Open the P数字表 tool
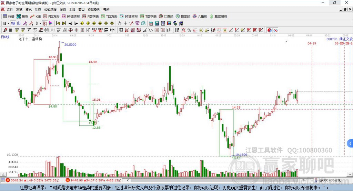This screenshot has width=353, height=191. click(x=91, y=16)
